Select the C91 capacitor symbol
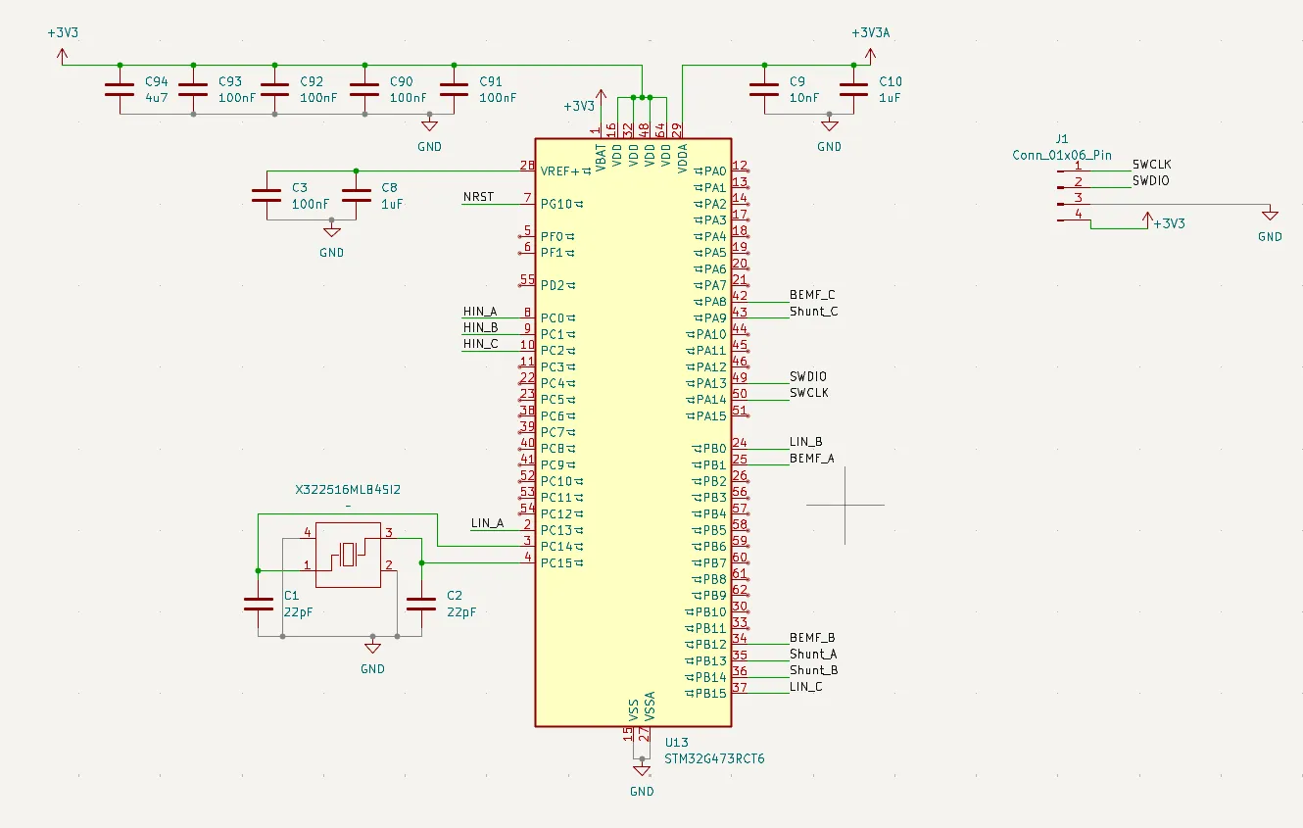Viewport: 1303px width, 828px height. coord(454,89)
